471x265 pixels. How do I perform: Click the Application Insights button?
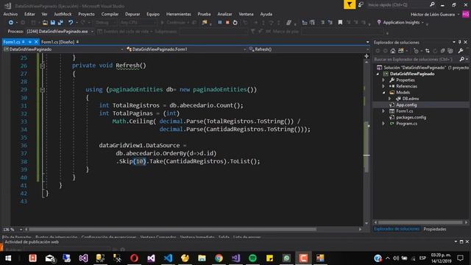point(401,23)
